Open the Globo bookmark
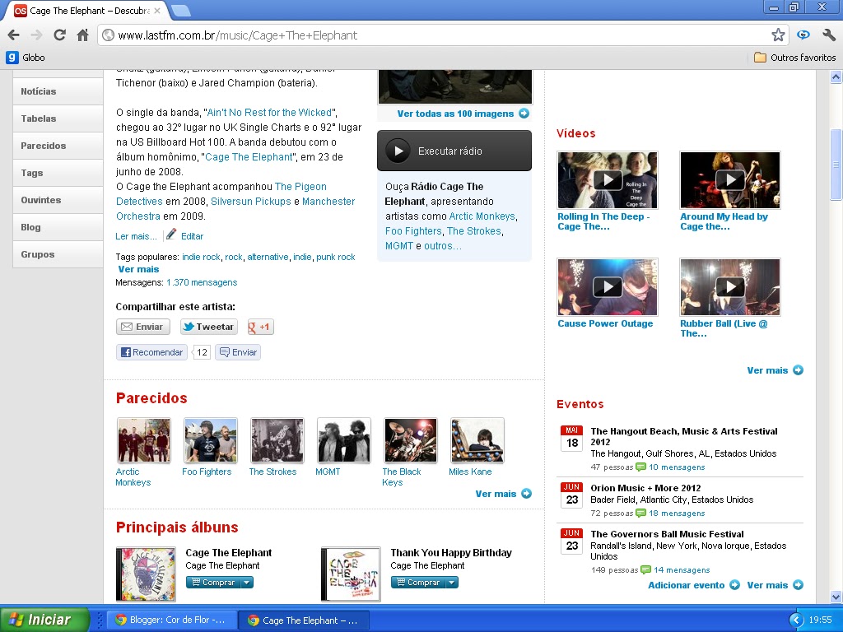The image size is (843, 632). click(x=26, y=58)
